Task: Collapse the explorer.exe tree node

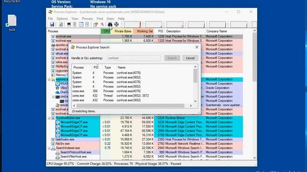Action: click(x=49, y=79)
